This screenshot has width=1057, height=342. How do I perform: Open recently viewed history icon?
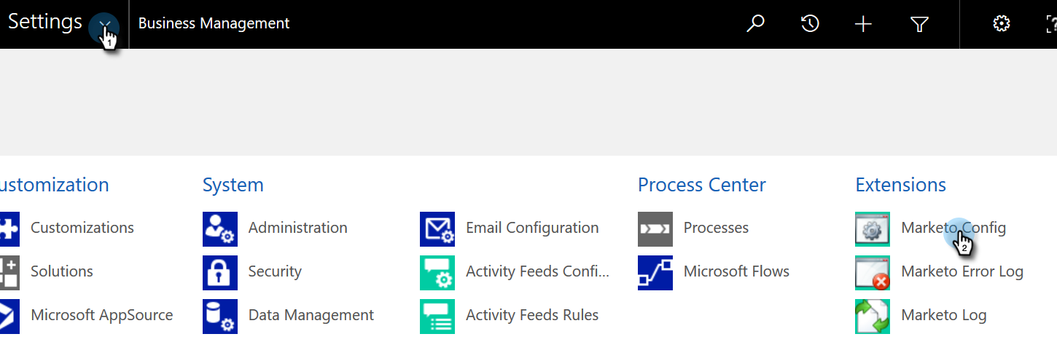(x=810, y=24)
